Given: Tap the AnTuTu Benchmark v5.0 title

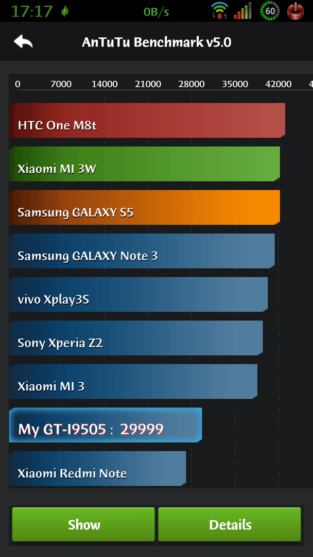Looking at the screenshot, I should point(156,42).
